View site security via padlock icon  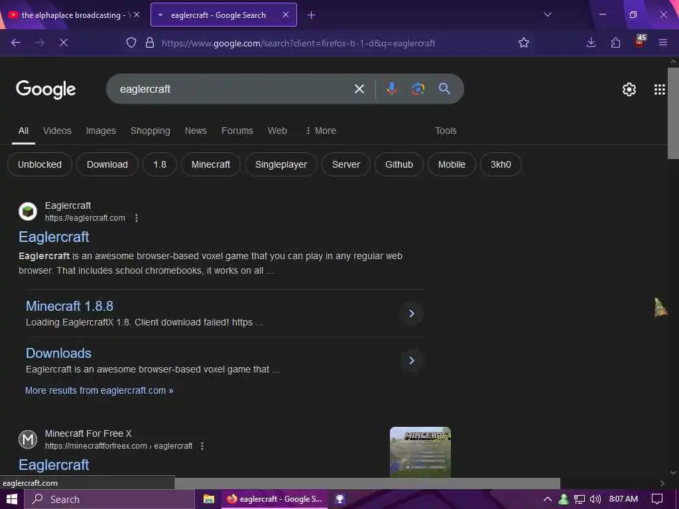[x=150, y=42]
